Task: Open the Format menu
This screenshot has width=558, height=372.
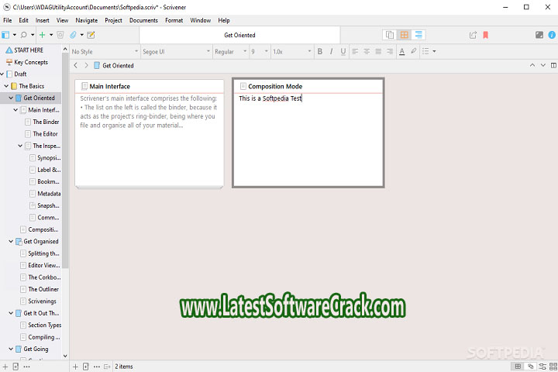Action: pos(174,20)
